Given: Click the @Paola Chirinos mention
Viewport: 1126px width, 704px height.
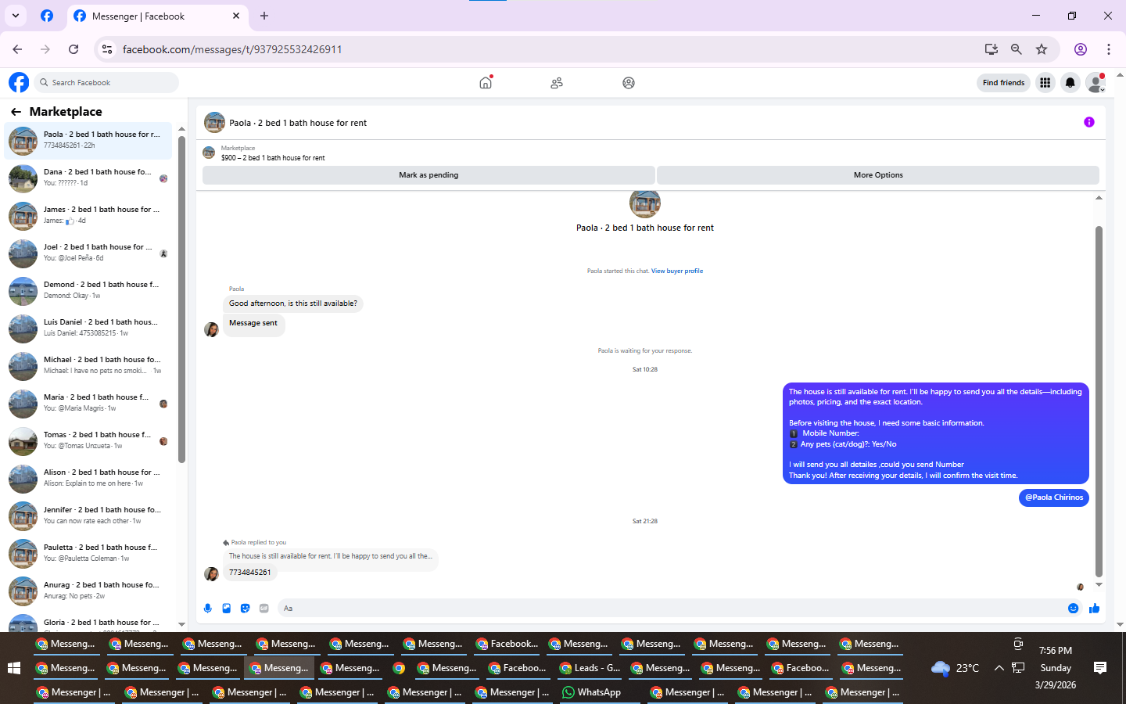Looking at the screenshot, I should pos(1054,497).
